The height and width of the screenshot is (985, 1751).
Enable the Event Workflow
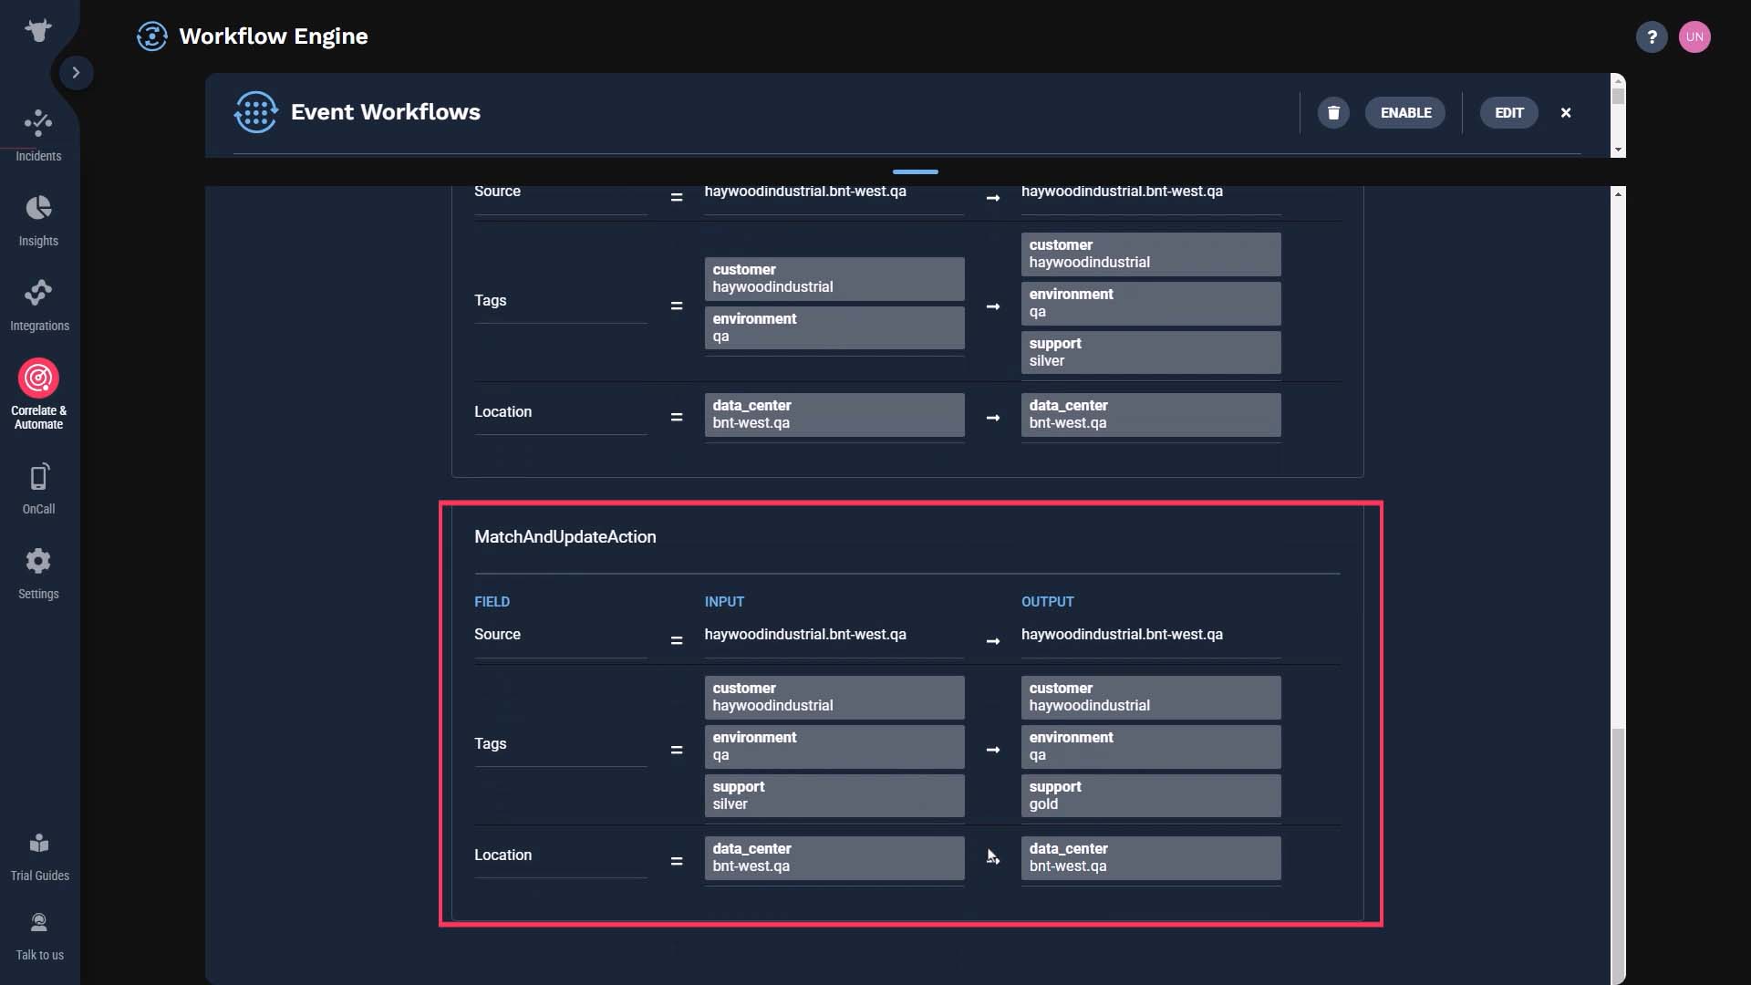pos(1406,112)
